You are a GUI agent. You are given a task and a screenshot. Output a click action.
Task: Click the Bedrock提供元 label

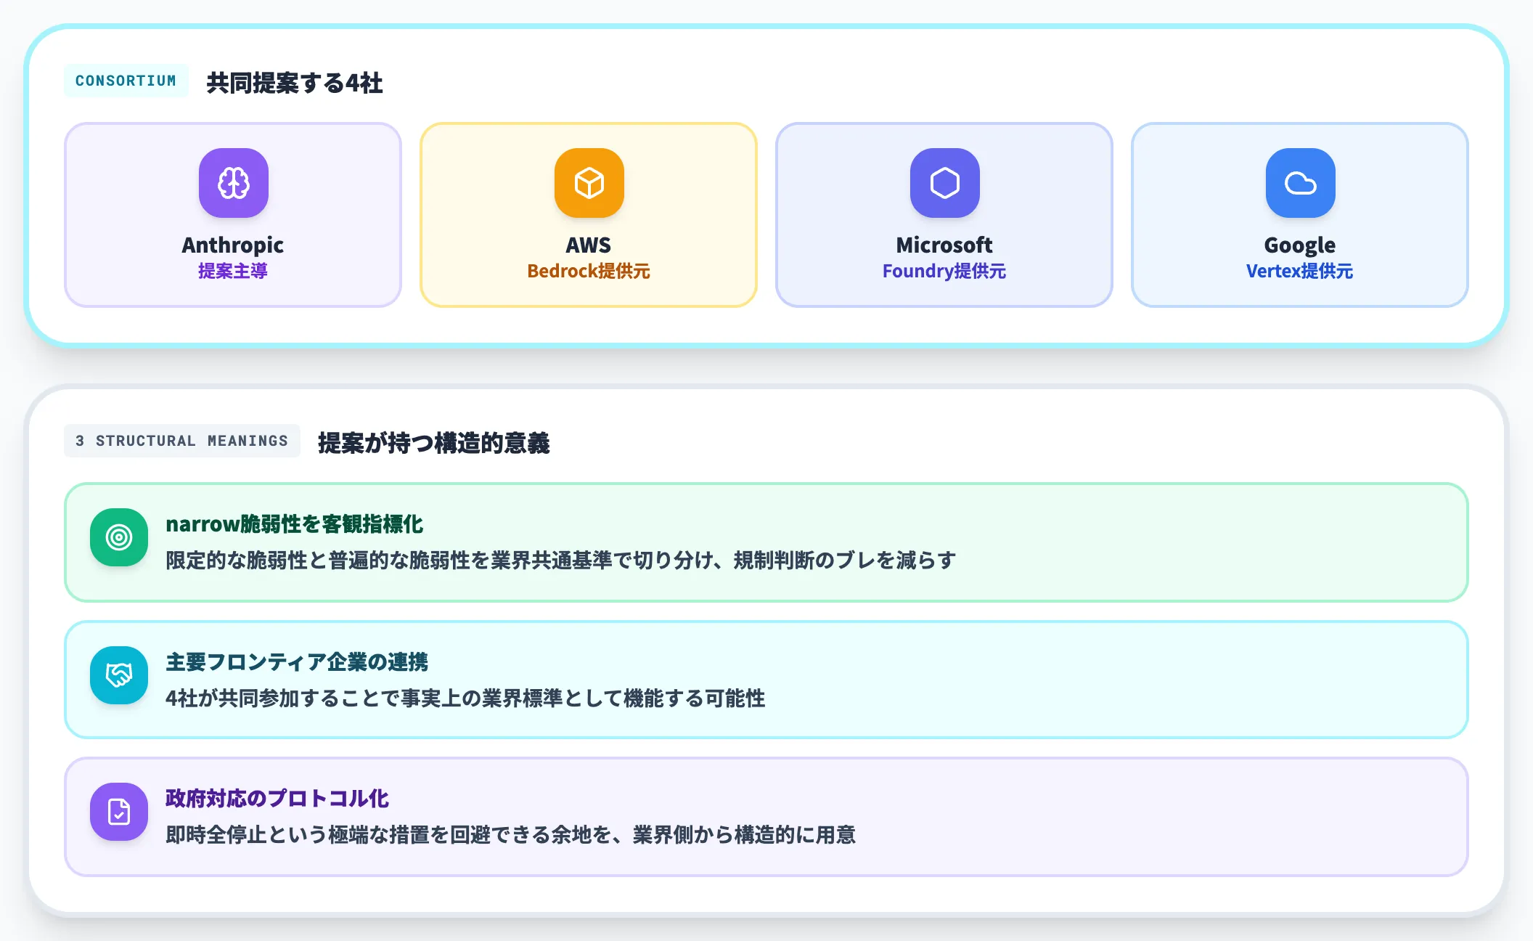coord(589,271)
